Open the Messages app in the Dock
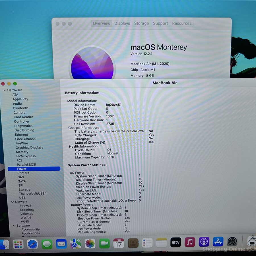This screenshot has width=256, height=256. (47, 244)
